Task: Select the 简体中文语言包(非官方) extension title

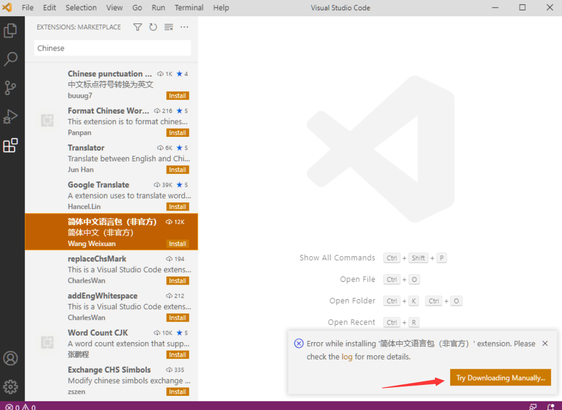Action: click(x=112, y=222)
